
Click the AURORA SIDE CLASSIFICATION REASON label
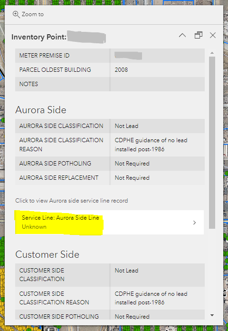coord(61,145)
